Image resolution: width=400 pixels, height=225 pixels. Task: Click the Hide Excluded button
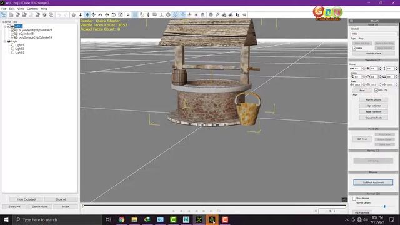tap(26, 199)
